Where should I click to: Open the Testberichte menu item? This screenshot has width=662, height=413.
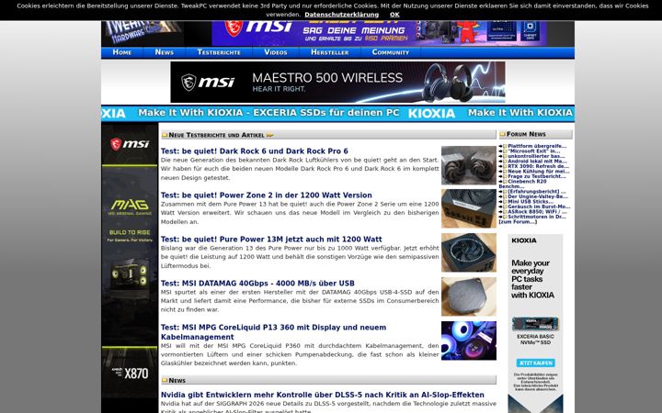click(x=219, y=52)
